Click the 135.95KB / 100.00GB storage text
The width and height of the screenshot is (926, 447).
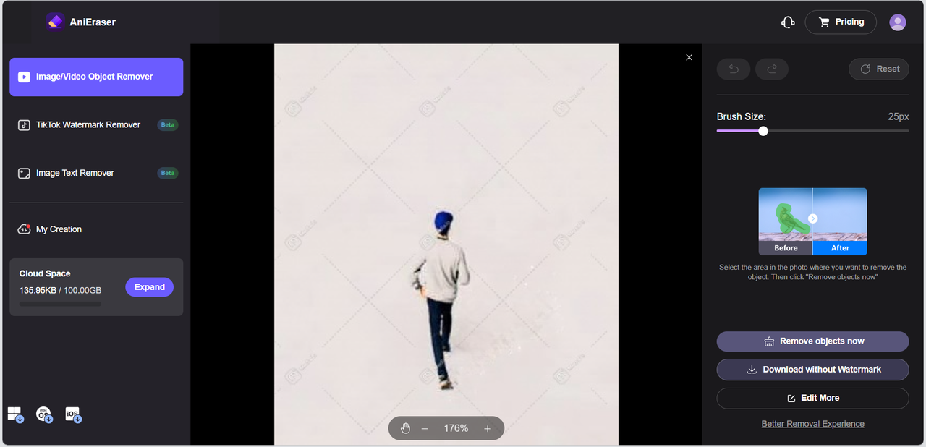[x=60, y=290]
